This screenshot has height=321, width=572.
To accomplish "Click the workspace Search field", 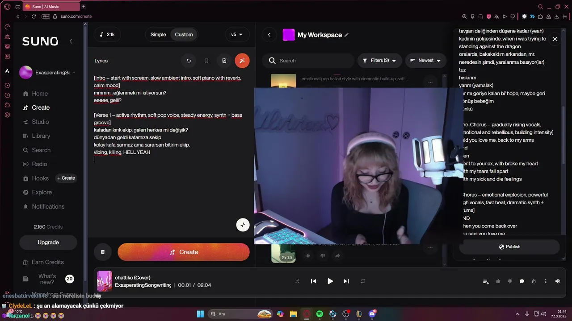I will tap(308, 61).
